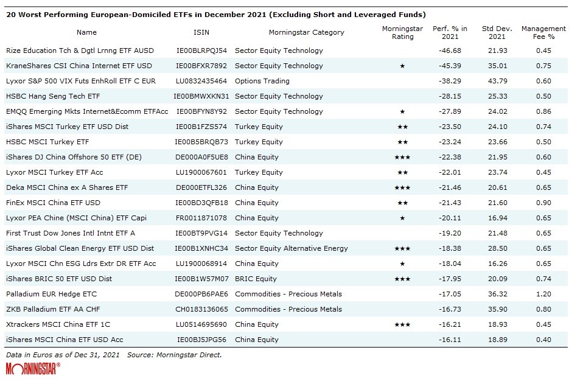Select the Name column header

pos(86,32)
